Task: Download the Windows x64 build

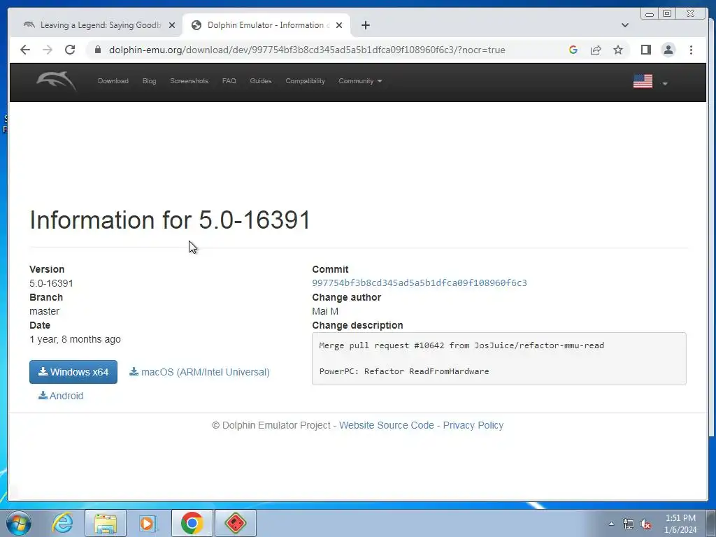Action: point(73,372)
